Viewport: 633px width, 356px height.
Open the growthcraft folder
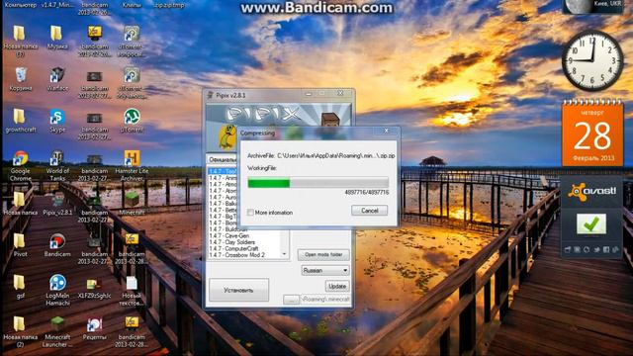point(20,121)
